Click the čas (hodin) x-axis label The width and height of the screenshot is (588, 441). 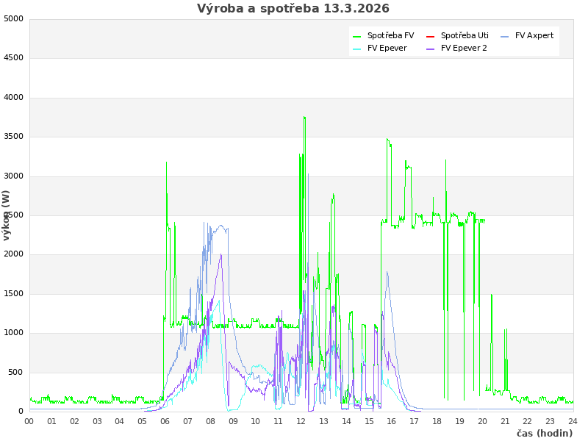coord(544,434)
